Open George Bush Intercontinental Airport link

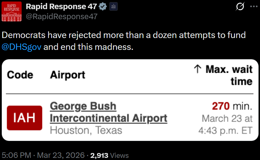(108, 112)
